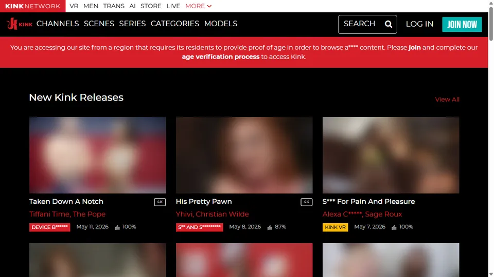Click the 'age verification process' banner link
The height and width of the screenshot is (277, 494).
point(221,57)
